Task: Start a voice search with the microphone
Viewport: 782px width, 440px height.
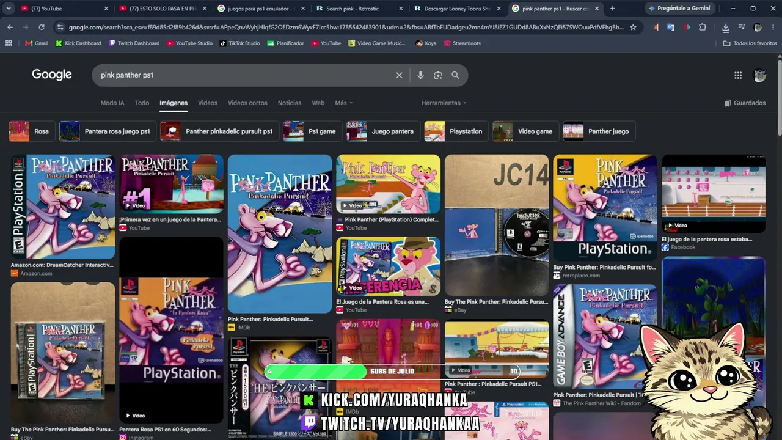Action: [x=420, y=75]
